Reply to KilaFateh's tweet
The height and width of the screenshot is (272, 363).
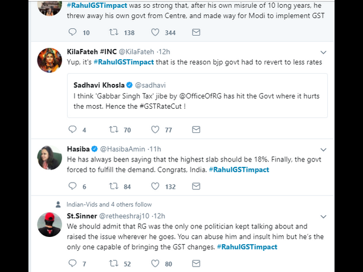tap(73, 129)
